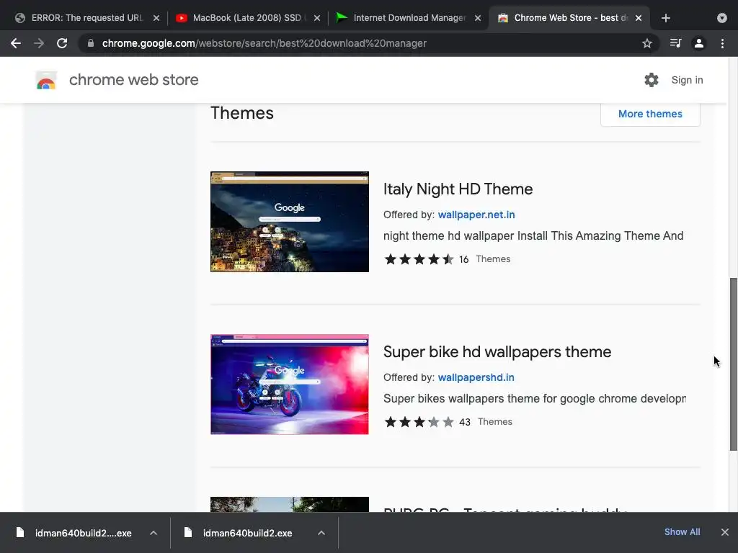Switch to the Internet Download Manager tab
The width and height of the screenshot is (738, 553).
(409, 18)
